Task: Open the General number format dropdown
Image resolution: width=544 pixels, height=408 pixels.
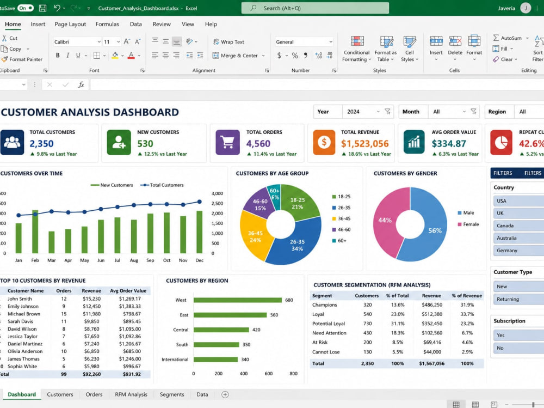Action: coord(331,42)
